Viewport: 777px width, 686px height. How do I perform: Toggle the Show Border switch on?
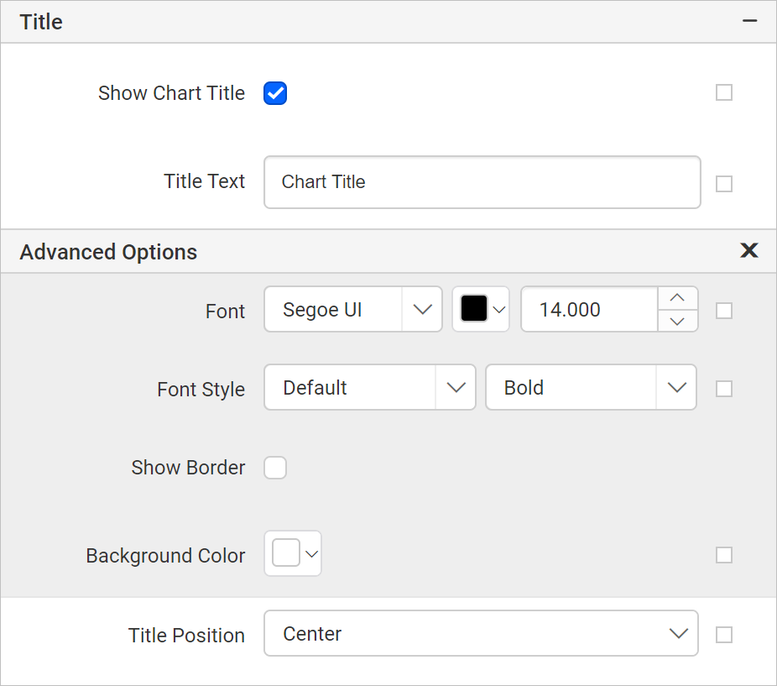[x=275, y=468]
